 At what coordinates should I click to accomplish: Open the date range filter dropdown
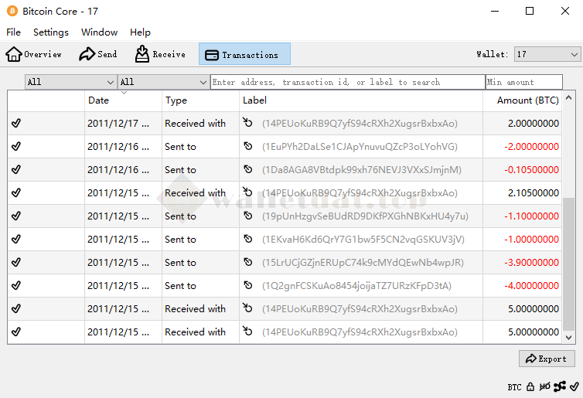pos(70,82)
